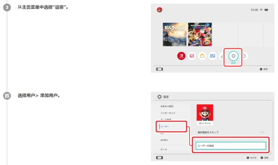The height and width of the screenshot is (165, 278).
Task: Click the 13:00 clock display
Action: coord(254,10)
